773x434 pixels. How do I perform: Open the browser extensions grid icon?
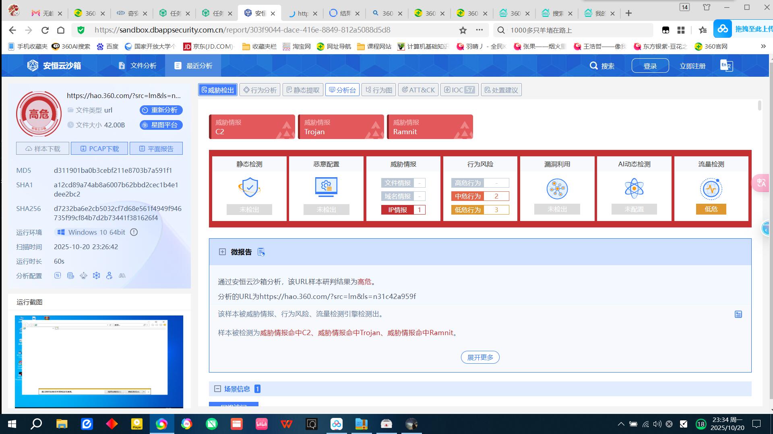pos(681,30)
